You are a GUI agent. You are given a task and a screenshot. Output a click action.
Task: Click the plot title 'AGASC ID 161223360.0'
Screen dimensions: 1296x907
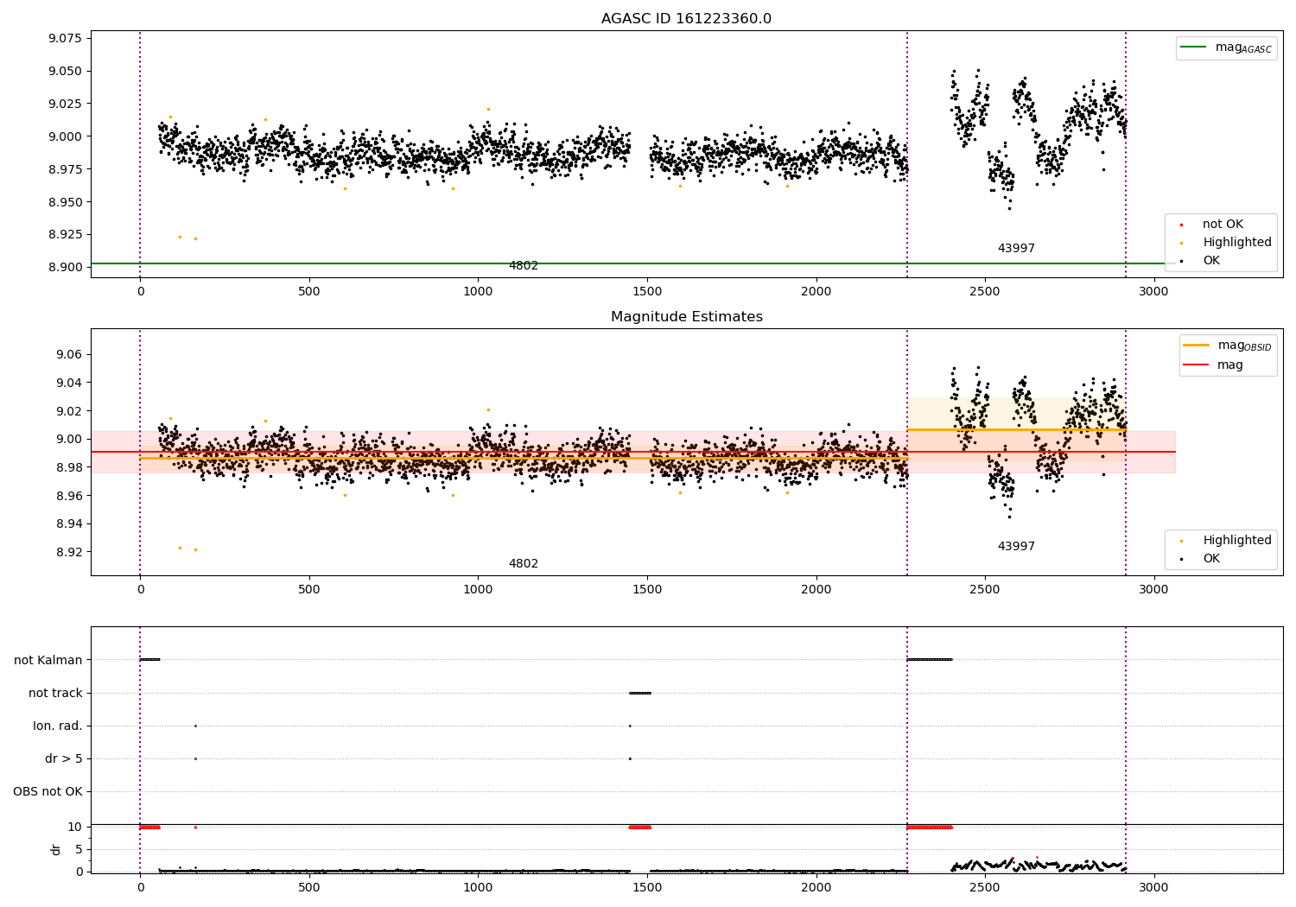686,19
